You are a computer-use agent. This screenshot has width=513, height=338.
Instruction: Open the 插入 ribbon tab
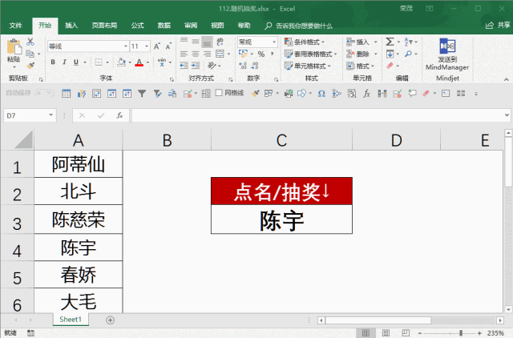pos(71,26)
